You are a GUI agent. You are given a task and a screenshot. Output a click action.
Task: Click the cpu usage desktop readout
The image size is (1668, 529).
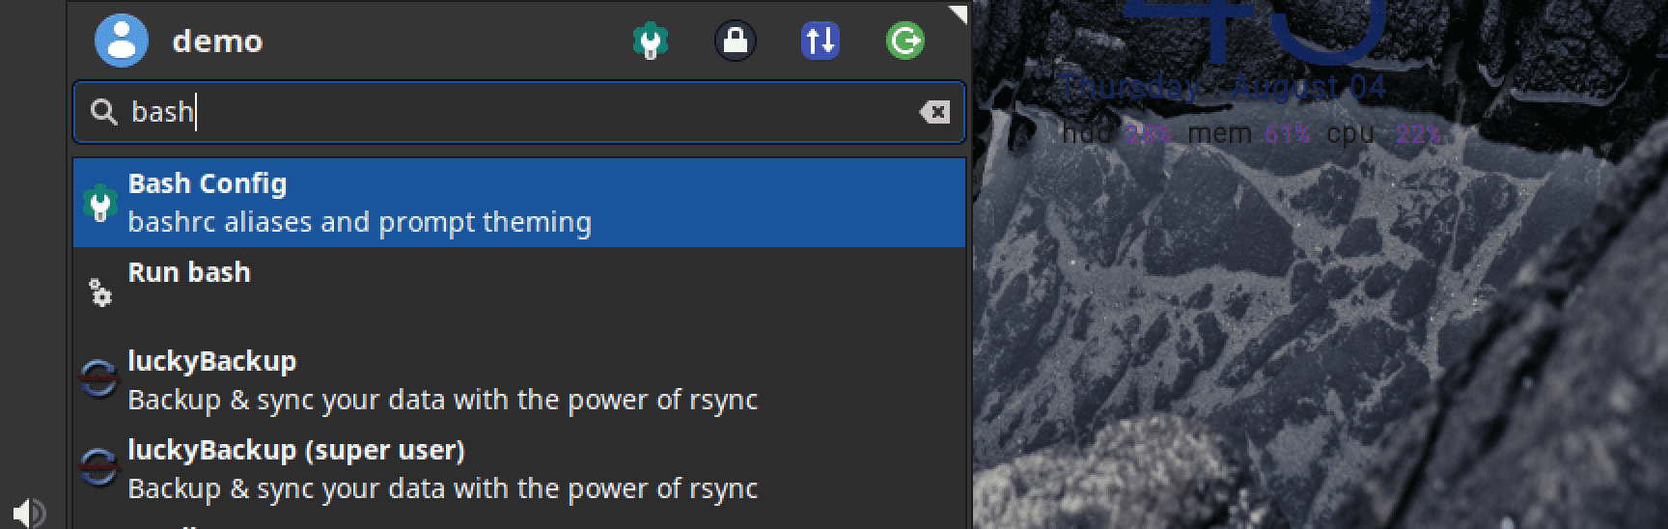click(1384, 133)
